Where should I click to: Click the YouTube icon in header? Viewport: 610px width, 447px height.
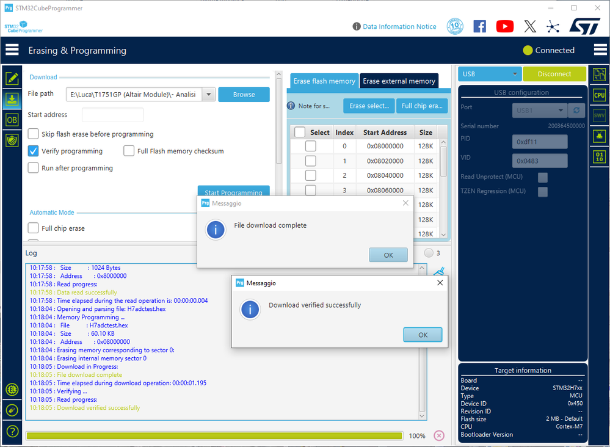504,26
